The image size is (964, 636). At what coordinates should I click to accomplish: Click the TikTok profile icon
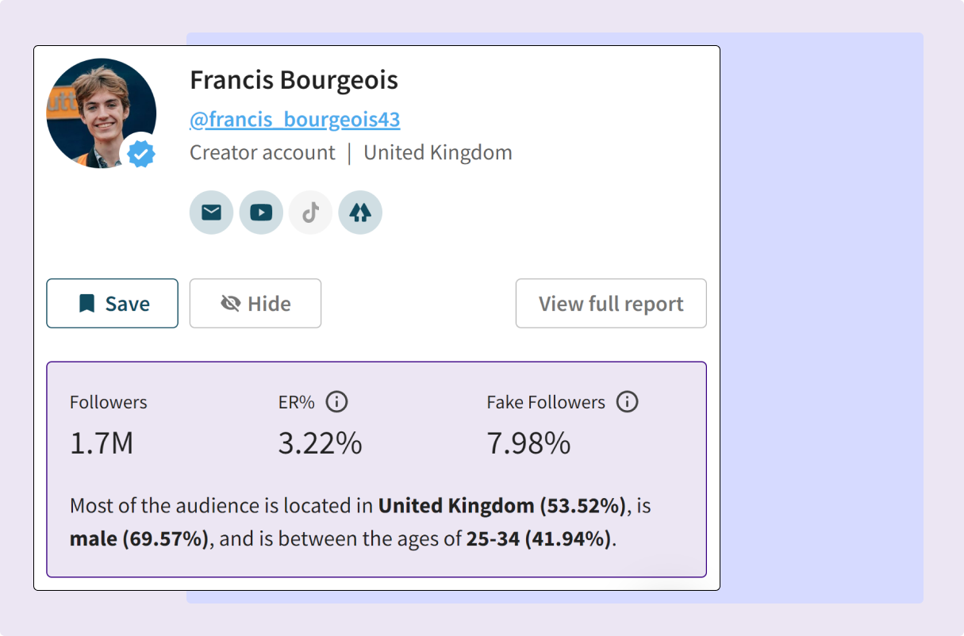tap(310, 213)
